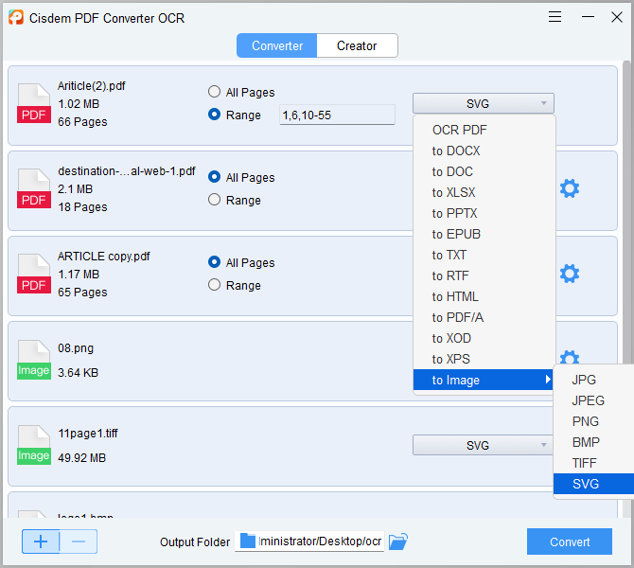Image resolution: width=634 pixels, height=568 pixels.
Task: Choose Range option for ARTICLE copy.pdf
Action: click(215, 285)
